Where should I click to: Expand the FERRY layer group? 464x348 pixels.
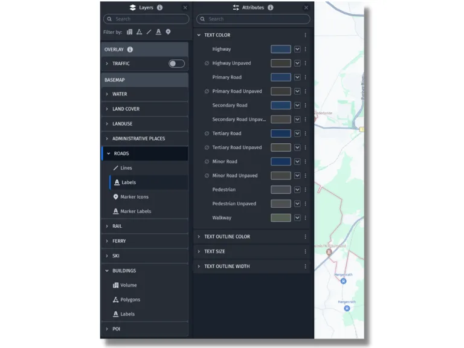click(107, 241)
